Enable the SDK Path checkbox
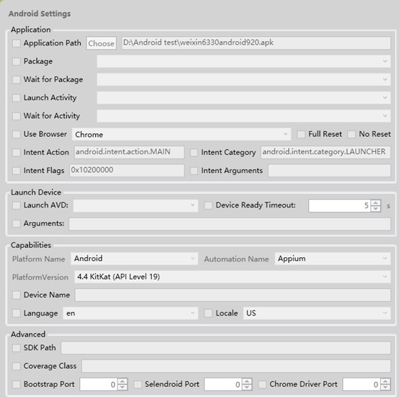This screenshot has width=399, height=397. (x=17, y=348)
